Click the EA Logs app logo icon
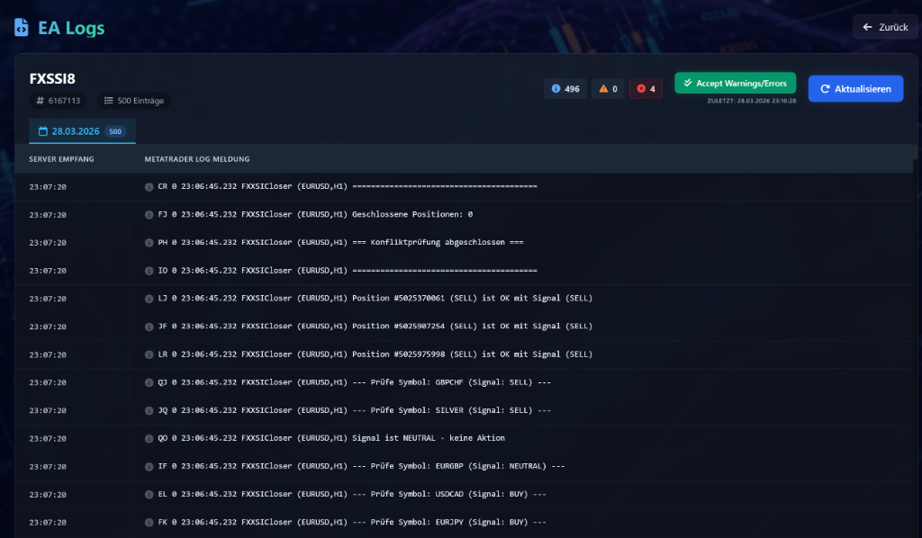The image size is (922, 538). click(20, 27)
